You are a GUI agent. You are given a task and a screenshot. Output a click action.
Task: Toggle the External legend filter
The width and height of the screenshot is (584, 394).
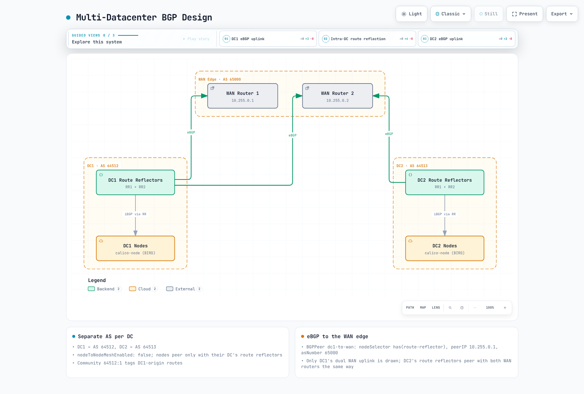[x=184, y=289]
